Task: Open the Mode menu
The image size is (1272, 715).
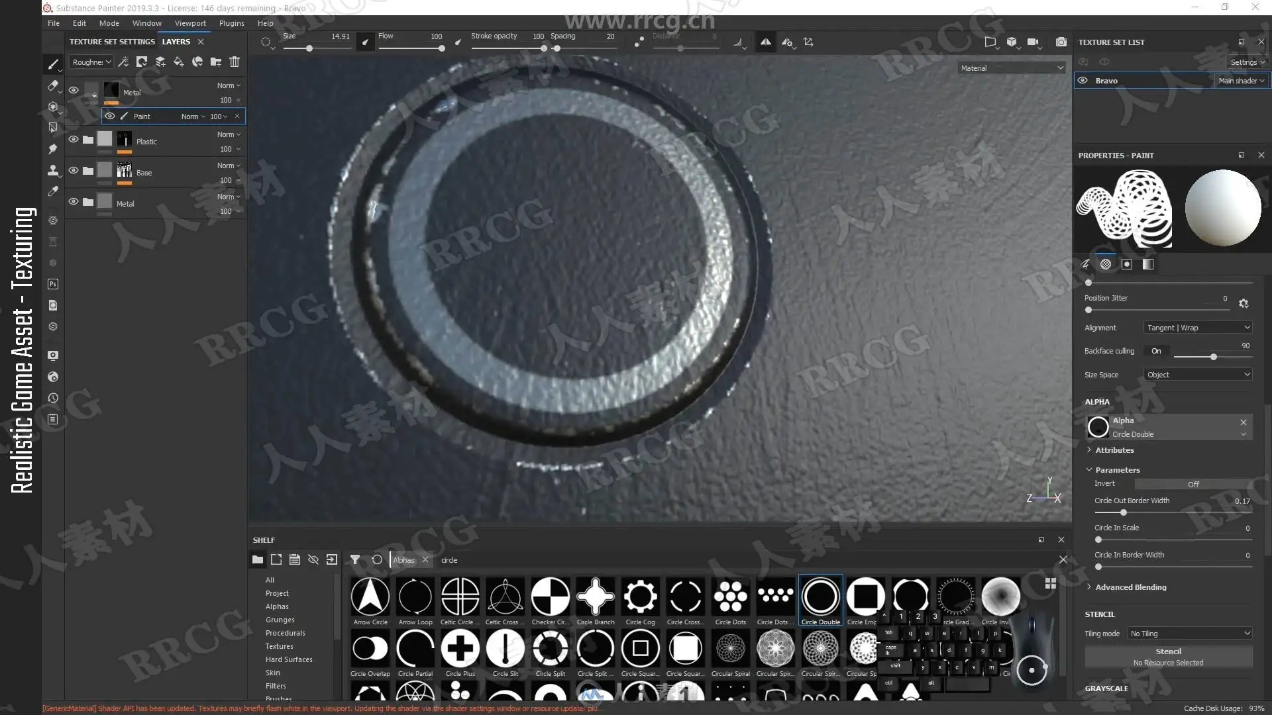Action: click(109, 23)
